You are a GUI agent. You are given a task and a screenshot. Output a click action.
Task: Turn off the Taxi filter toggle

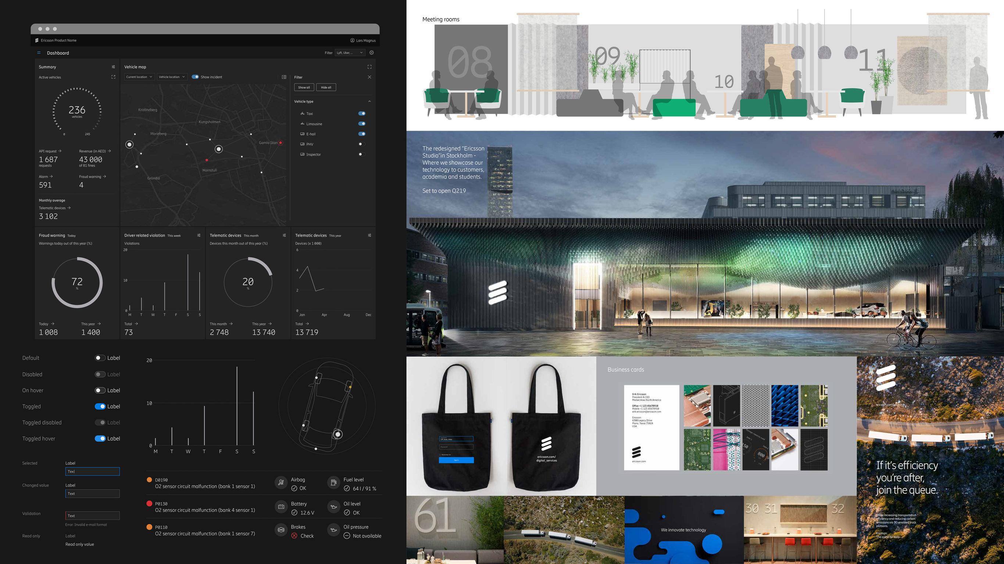tap(362, 113)
